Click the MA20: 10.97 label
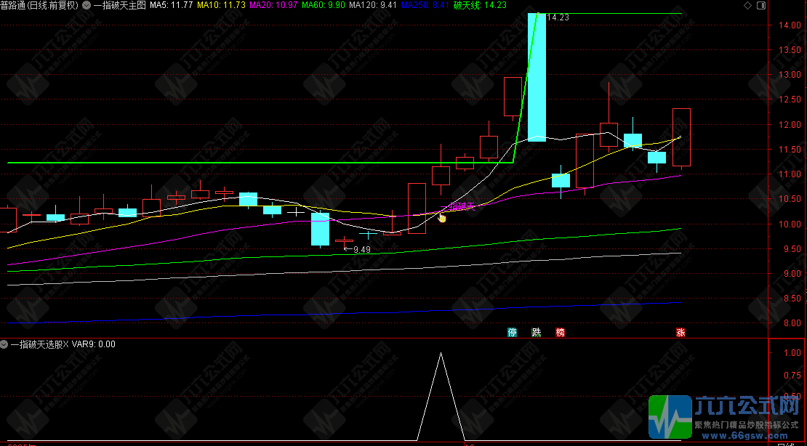 click(x=273, y=5)
